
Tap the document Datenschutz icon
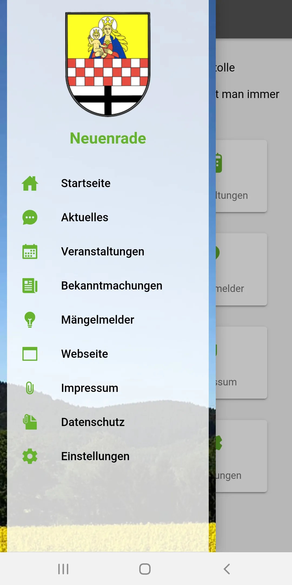tap(30, 422)
